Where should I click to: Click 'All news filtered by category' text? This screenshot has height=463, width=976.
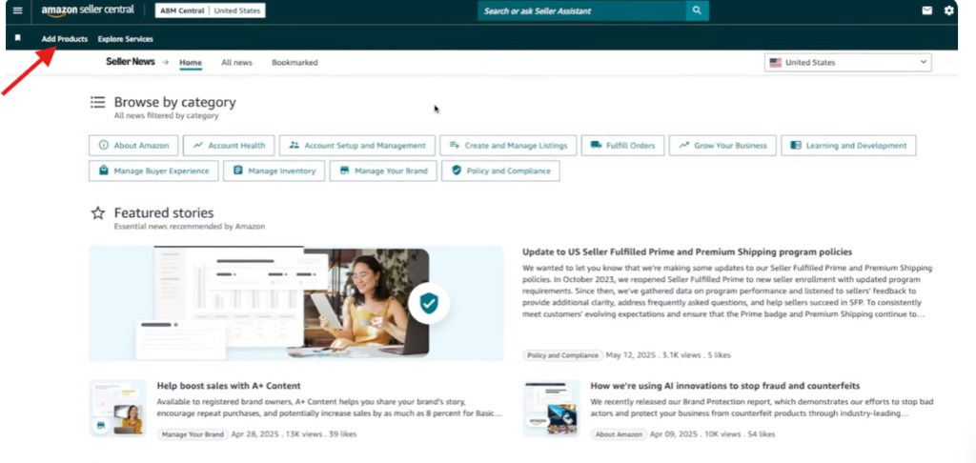[166, 116]
